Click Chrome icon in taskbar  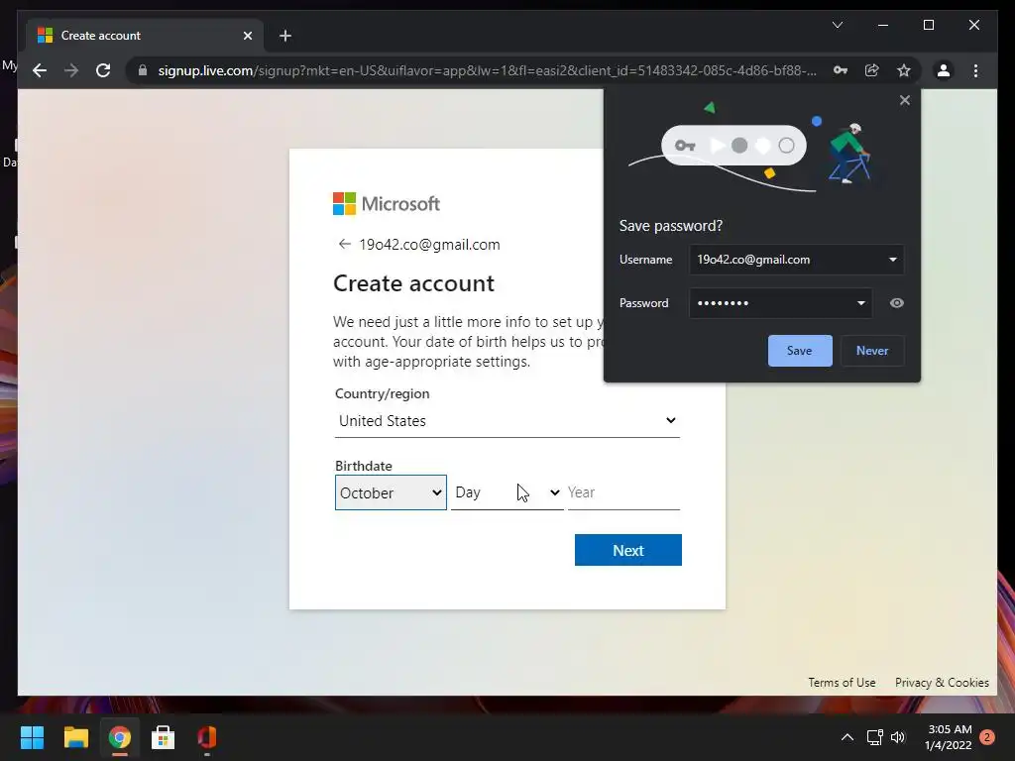[120, 737]
